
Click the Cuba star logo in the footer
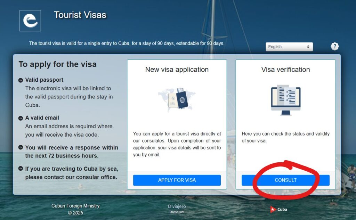[278, 209]
